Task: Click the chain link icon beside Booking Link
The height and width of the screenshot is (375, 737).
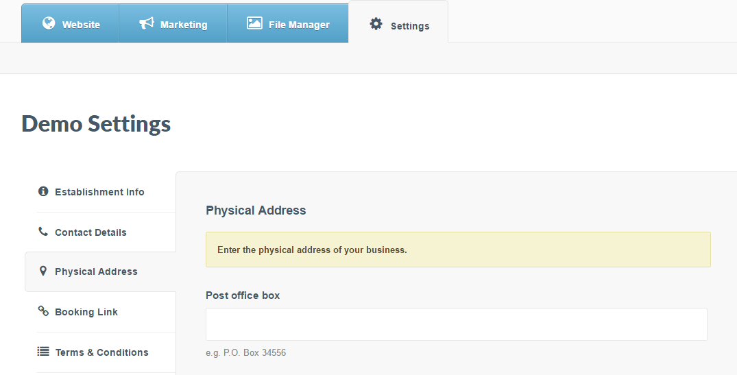Action: coord(43,311)
